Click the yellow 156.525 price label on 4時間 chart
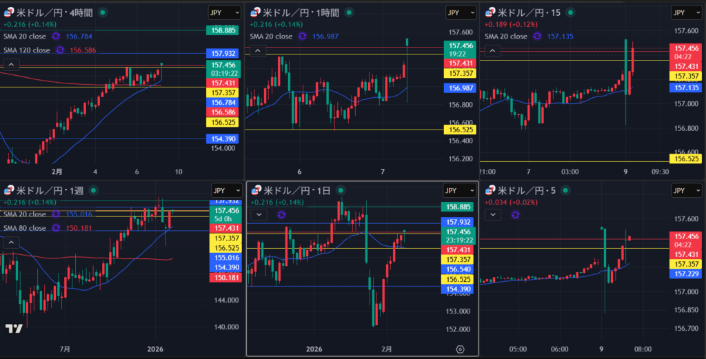The image size is (706, 359). [x=221, y=122]
